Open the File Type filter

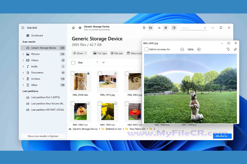[x=100, y=53]
